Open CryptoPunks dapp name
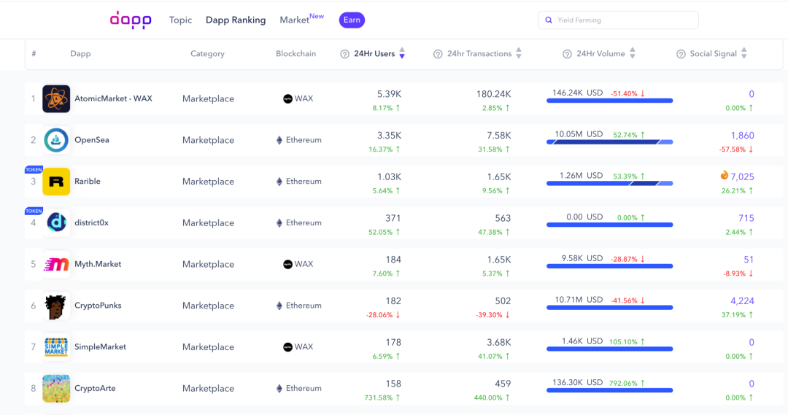 click(x=98, y=305)
